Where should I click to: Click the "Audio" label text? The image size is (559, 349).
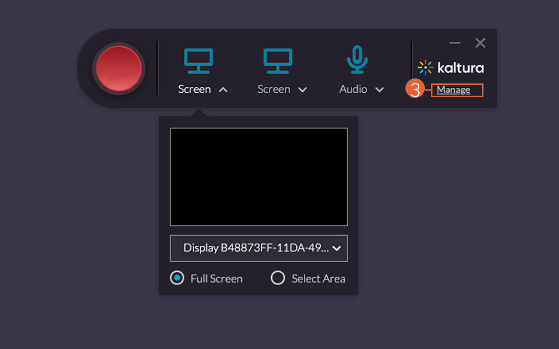point(353,89)
